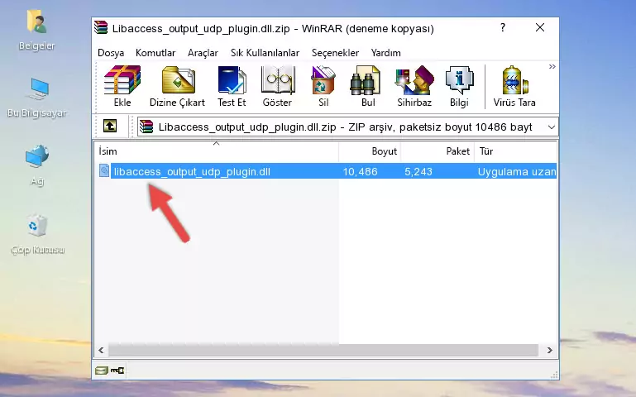Launch the Sihirbaz wizard

tap(414, 86)
